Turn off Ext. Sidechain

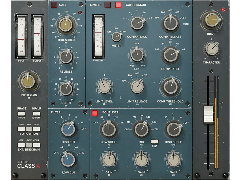[x=21, y=145]
